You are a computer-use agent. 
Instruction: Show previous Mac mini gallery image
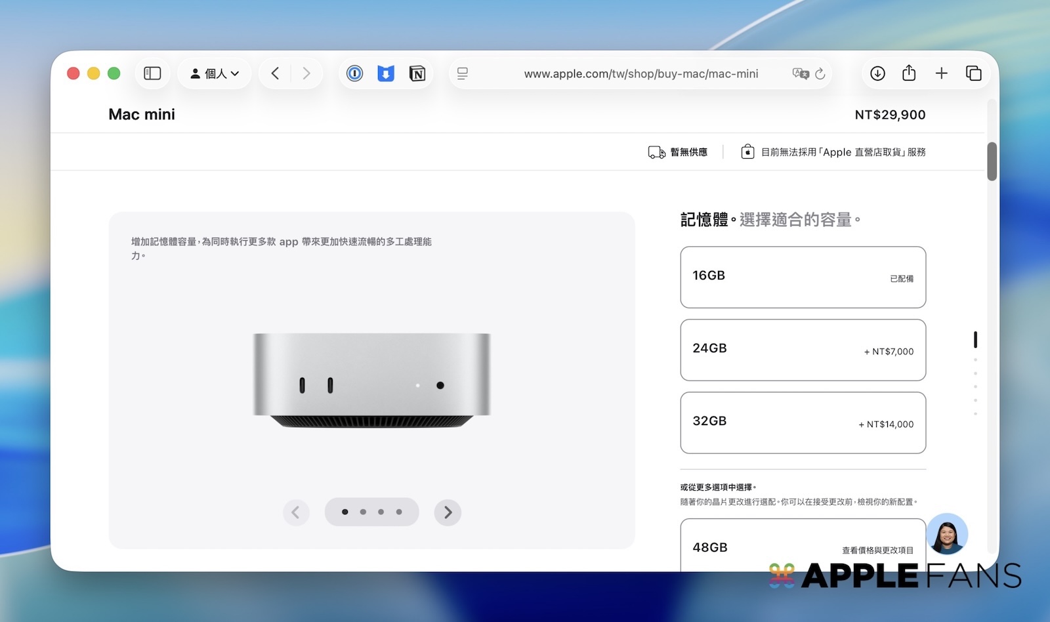(x=296, y=512)
